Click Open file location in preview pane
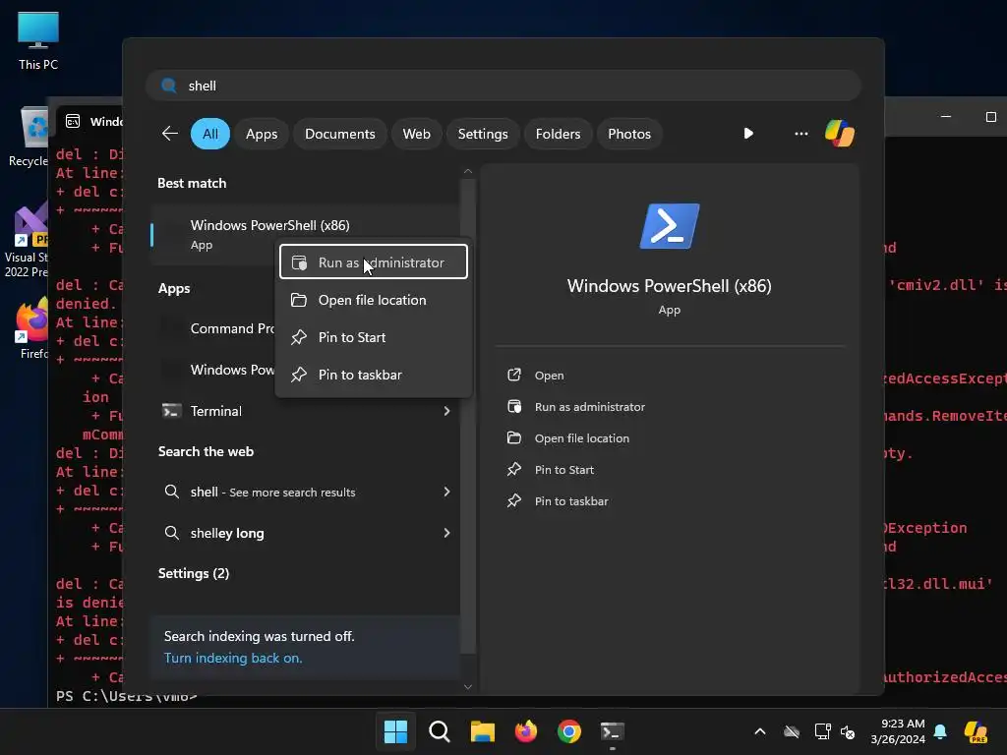 (582, 438)
